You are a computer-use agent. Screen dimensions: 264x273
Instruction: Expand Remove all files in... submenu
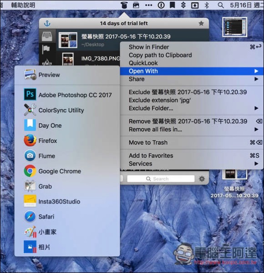coord(192,129)
